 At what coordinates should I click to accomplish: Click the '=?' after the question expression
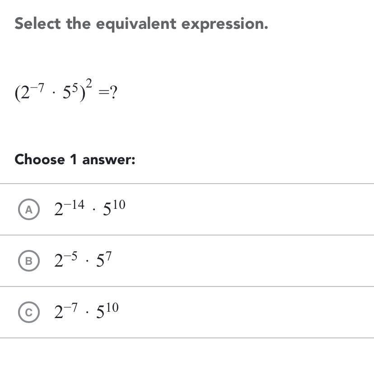point(108,92)
